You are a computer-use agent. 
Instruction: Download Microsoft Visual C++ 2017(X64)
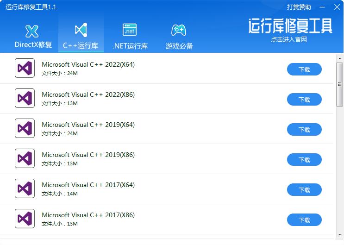click(x=304, y=190)
